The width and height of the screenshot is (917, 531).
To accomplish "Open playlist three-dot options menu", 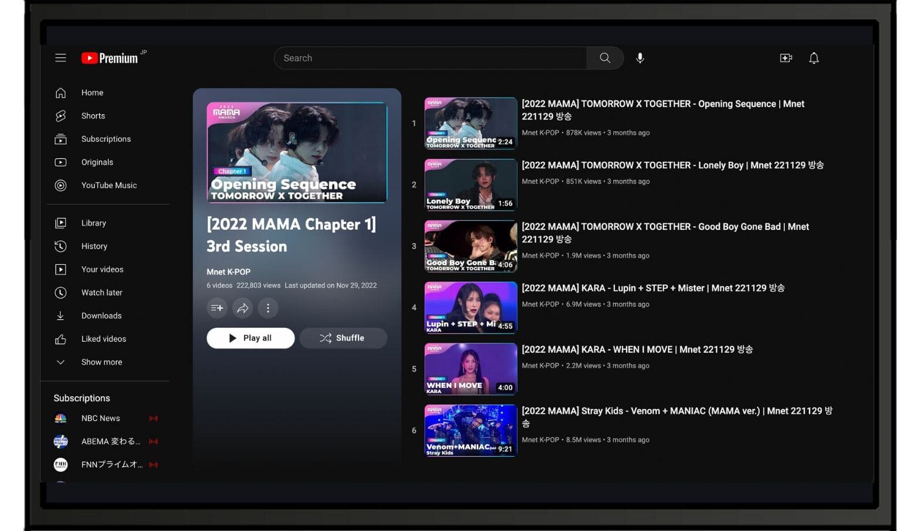I will (268, 308).
